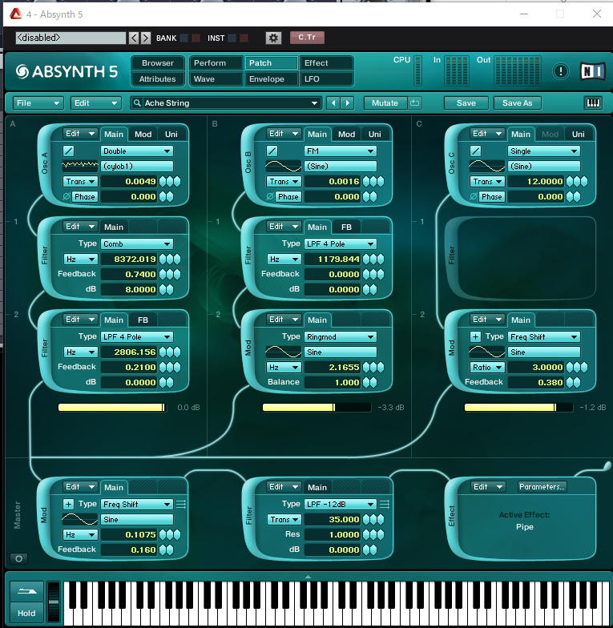Click the <disabled> program name field
The height and width of the screenshot is (628, 613).
[x=71, y=38]
